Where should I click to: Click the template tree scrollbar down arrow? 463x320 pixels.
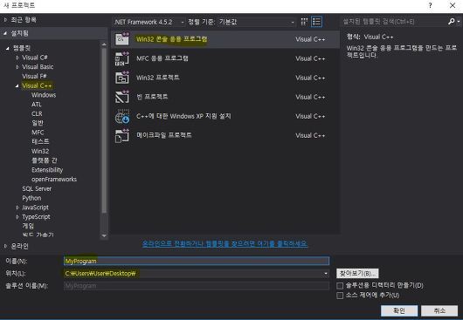(104, 235)
